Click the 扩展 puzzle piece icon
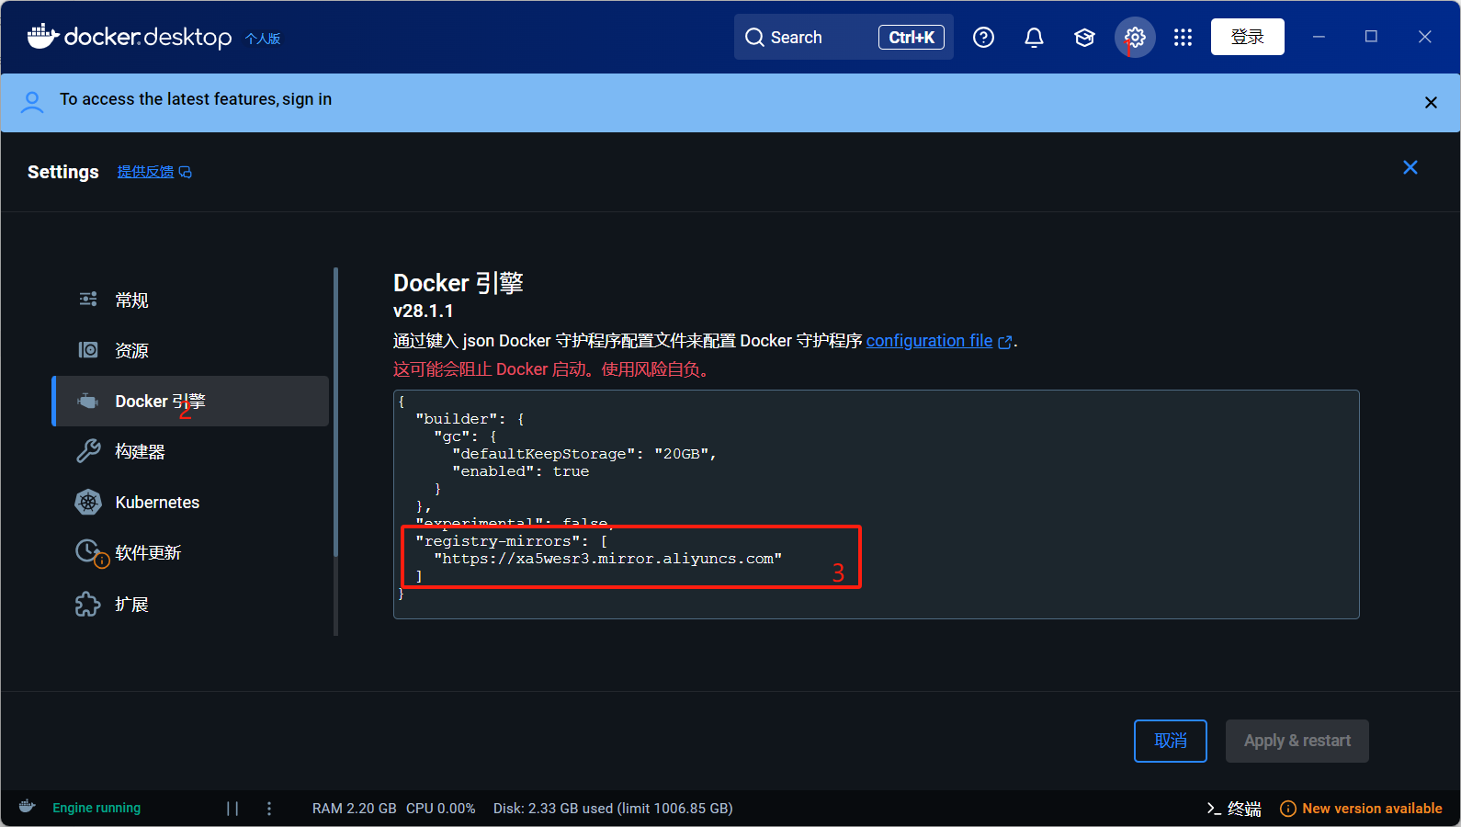Image resolution: width=1461 pixels, height=827 pixels. point(88,604)
